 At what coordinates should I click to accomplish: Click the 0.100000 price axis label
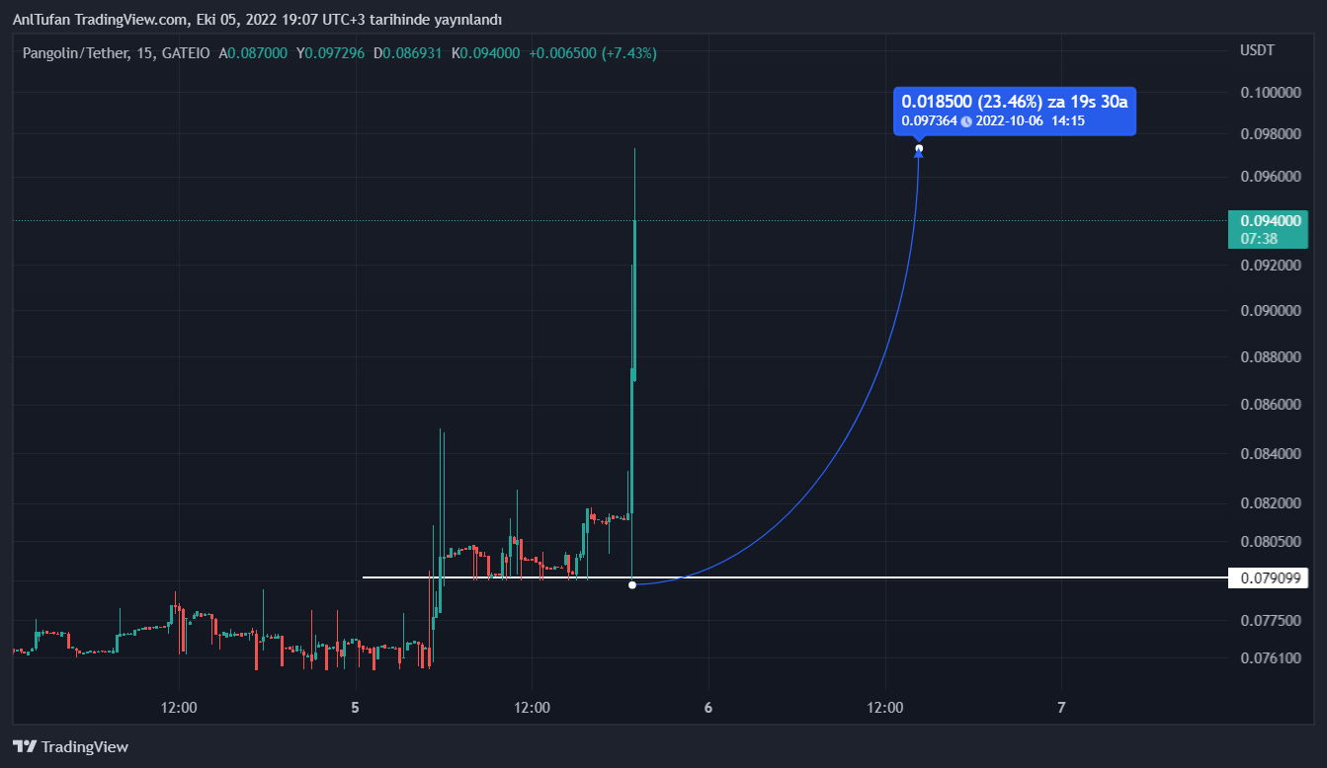coord(1269,93)
